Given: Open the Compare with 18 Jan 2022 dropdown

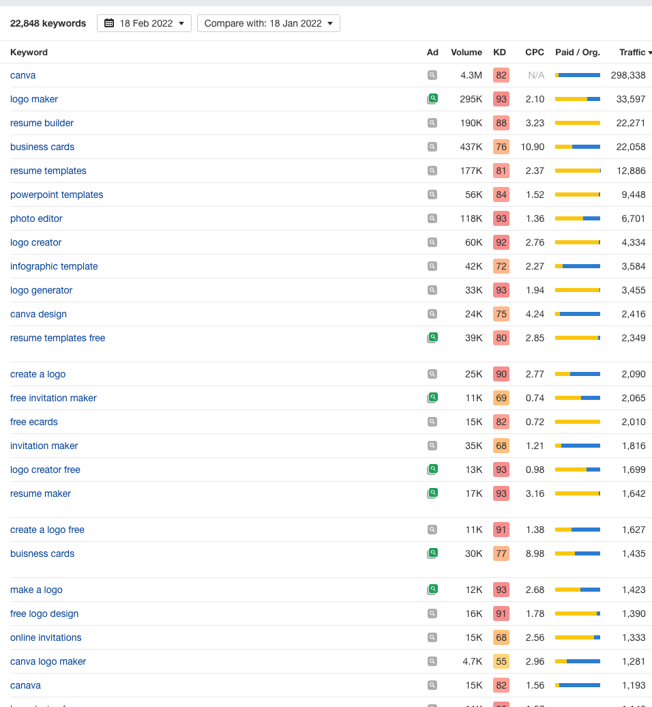Looking at the screenshot, I should click(x=269, y=23).
